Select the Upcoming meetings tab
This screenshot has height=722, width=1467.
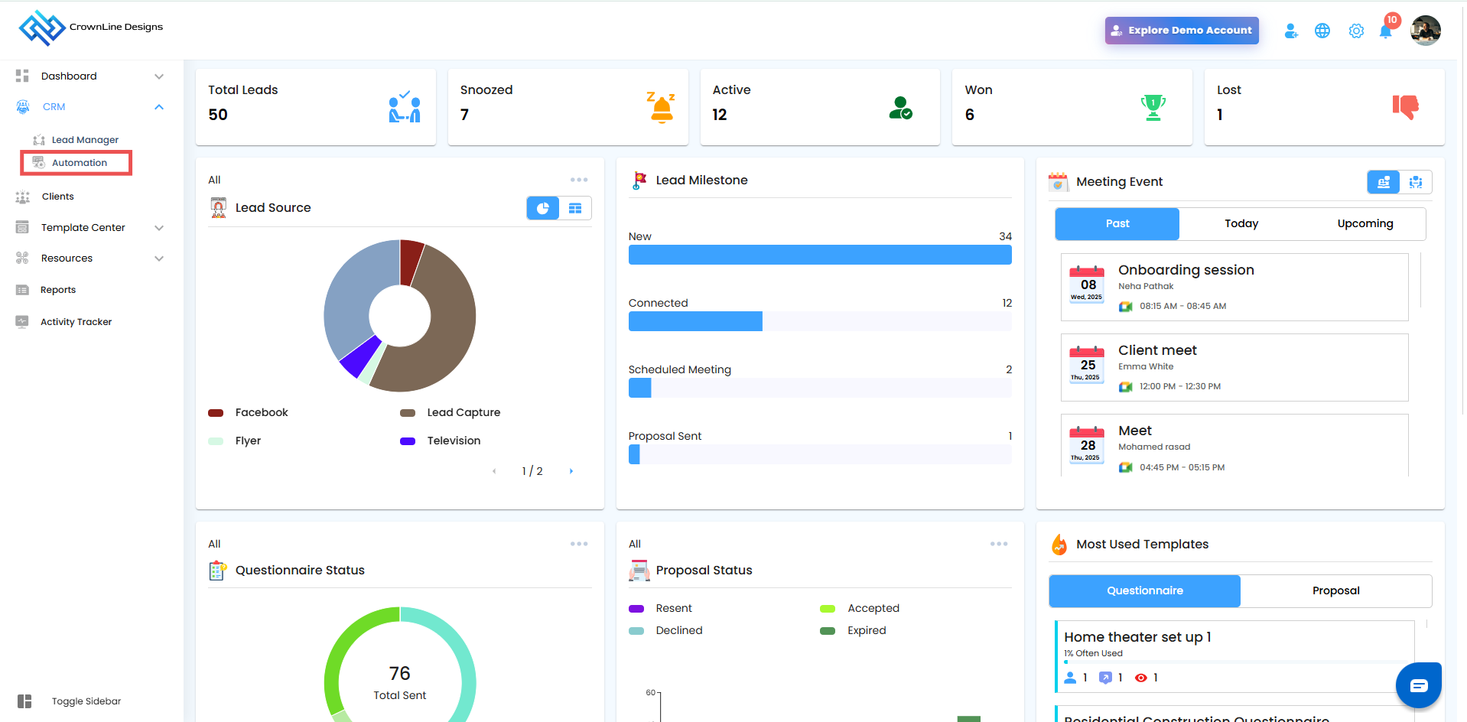1365,224
